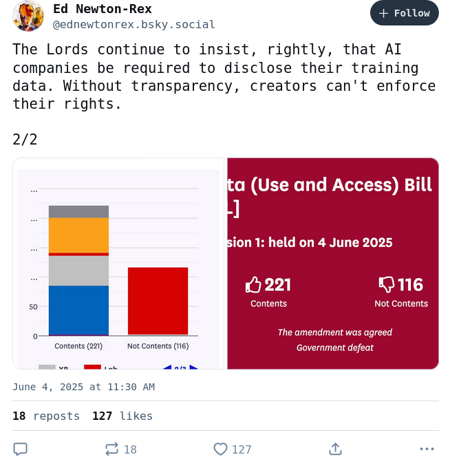Click the thumbs-down icon beside 116
The image size is (450, 468).
pyautogui.click(x=387, y=285)
